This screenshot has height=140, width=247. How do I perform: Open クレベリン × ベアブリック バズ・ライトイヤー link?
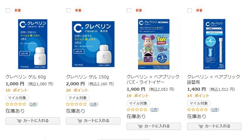[x=153, y=79]
